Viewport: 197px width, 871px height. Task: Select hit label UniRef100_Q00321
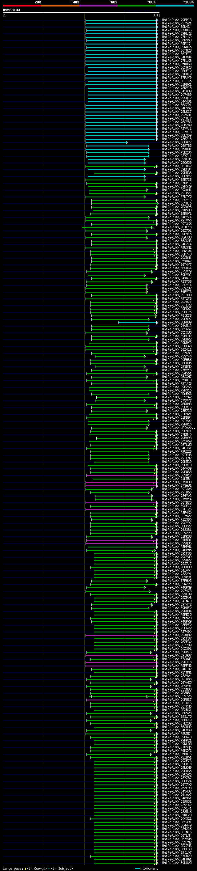(x=177, y=819)
